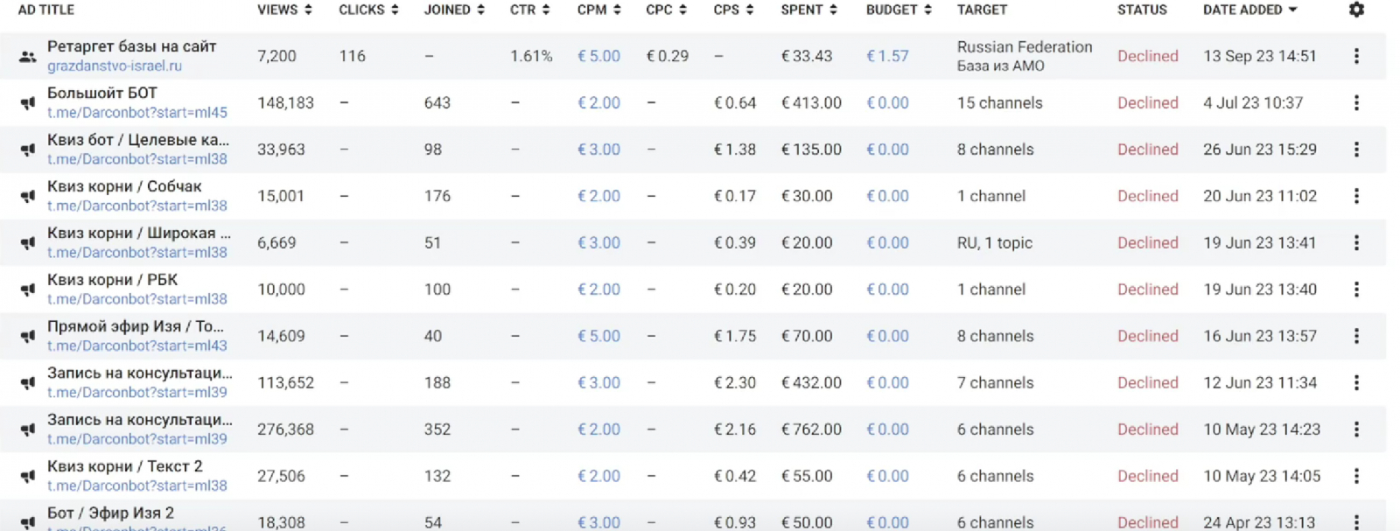Sort table by JOINED column
The height and width of the screenshot is (531, 1400).
(x=454, y=10)
